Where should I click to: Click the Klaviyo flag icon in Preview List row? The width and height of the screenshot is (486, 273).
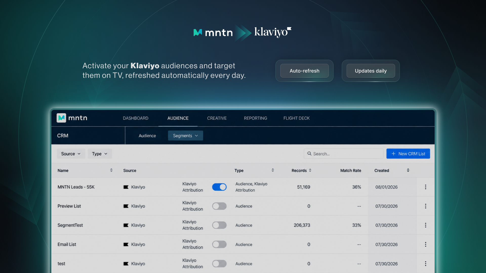click(x=126, y=206)
